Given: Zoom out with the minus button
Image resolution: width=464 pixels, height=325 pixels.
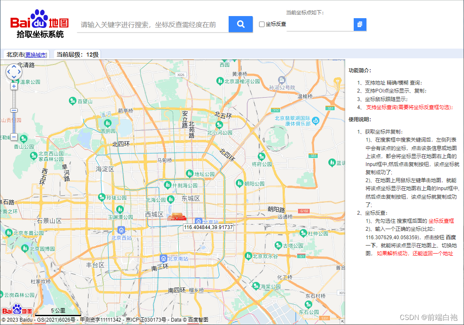Looking at the screenshot, I should pos(14,137).
